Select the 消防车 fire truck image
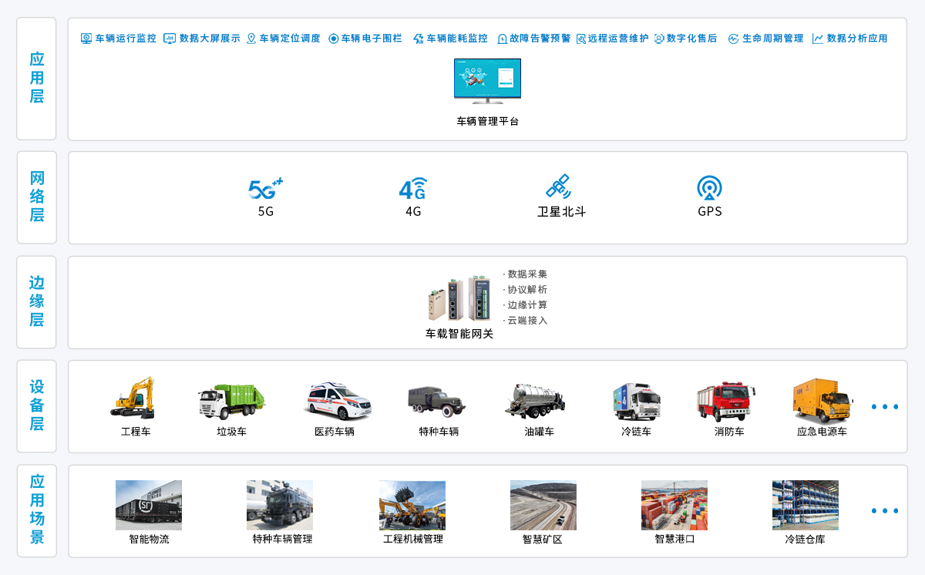The image size is (925, 575). coord(725,402)
